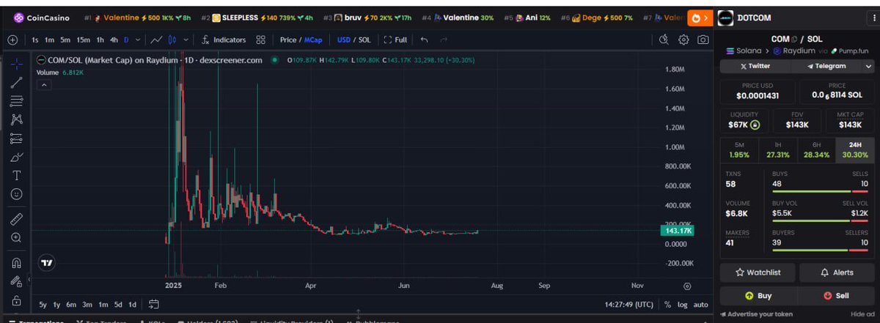880x323 pixels.
Task: Open the Fibonacci retracement tool
Action: 16,101
